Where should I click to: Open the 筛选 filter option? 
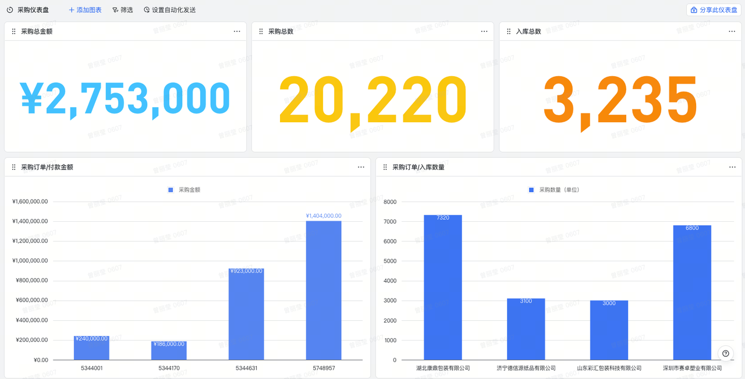pyautogui.click(x=123, y=10)
